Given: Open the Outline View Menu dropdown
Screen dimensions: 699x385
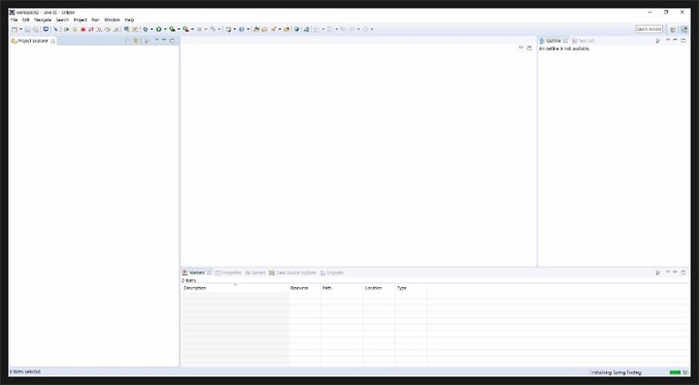Looking at the screenshot, I should 668,41.
